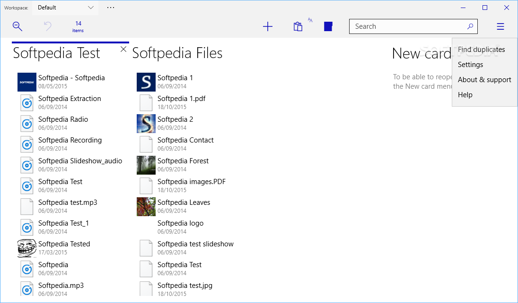
Task: Click the search magnifier icon in search box
Action: click(470, 26)
